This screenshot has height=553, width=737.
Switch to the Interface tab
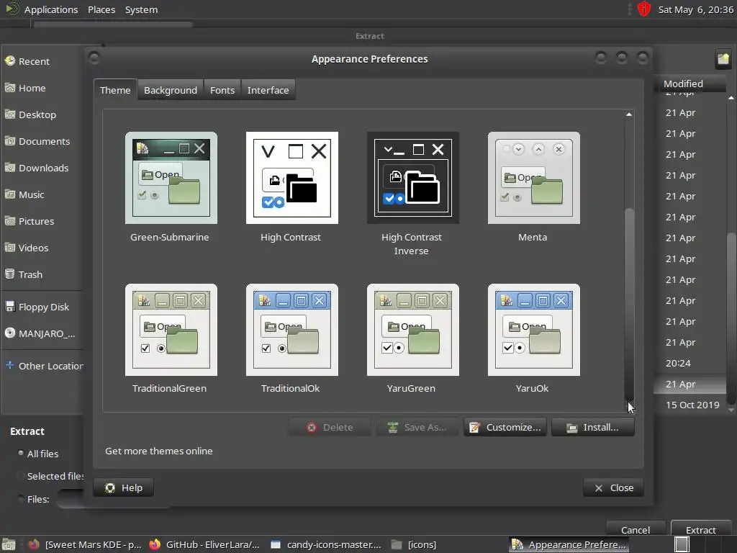[x=268, y=90]
